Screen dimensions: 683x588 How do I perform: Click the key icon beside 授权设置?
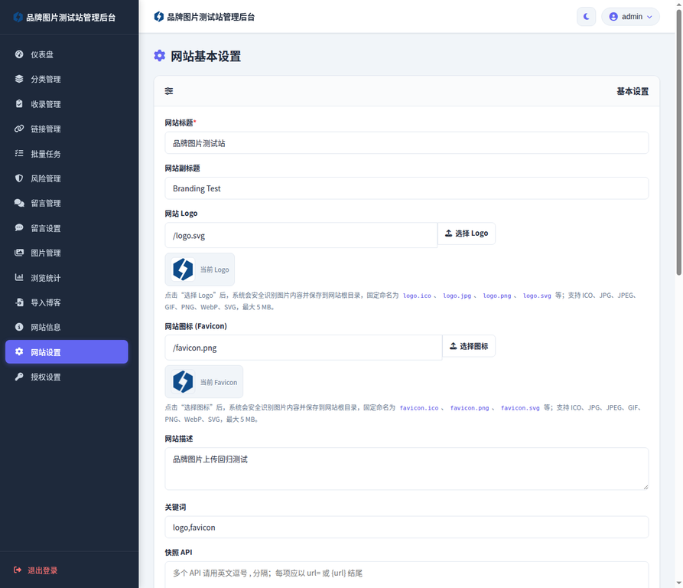point(19,377)
